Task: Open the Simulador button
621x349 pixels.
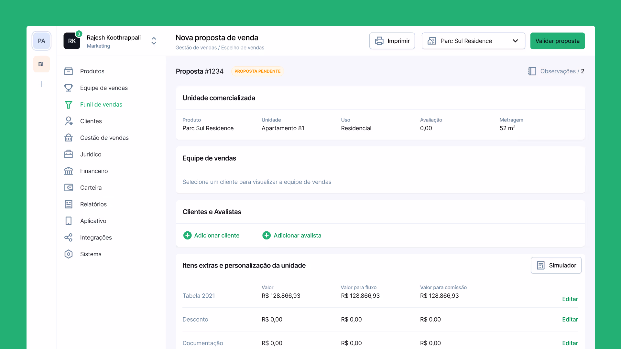Action: click(x=556, y=266)
